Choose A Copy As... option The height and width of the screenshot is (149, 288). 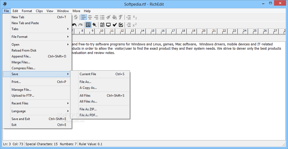100,88
